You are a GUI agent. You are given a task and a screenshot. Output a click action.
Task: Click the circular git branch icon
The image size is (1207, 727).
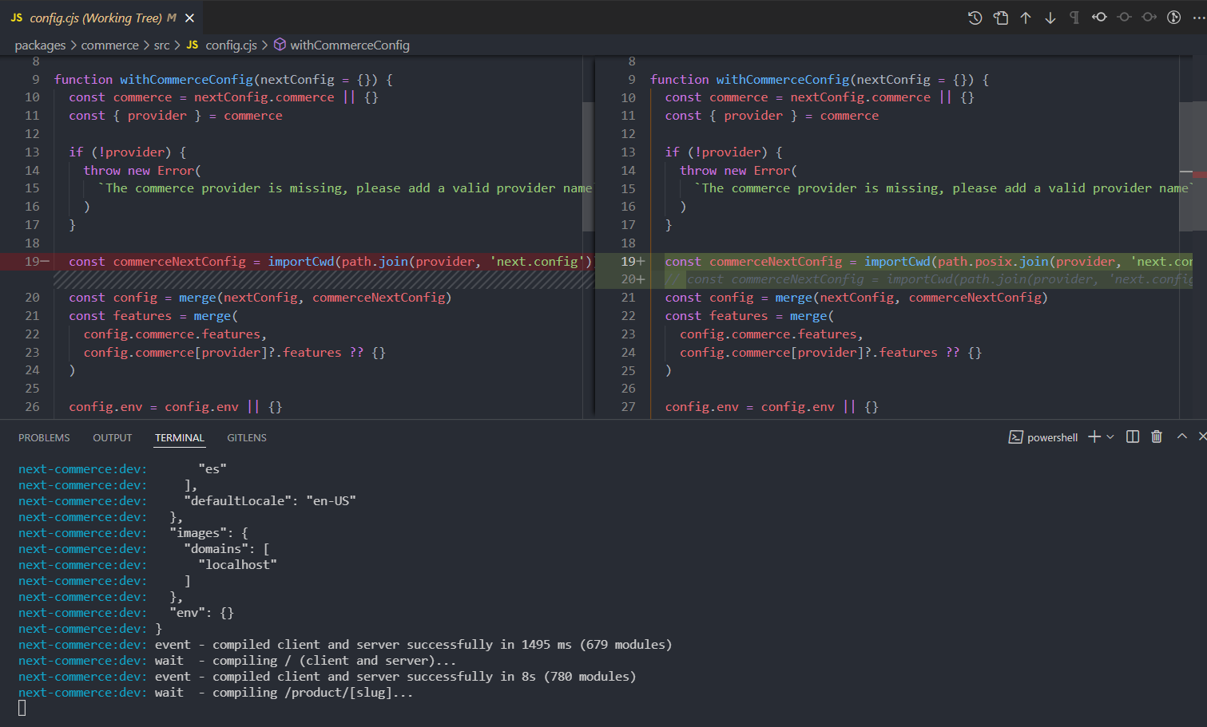[x=1173, y=17]
